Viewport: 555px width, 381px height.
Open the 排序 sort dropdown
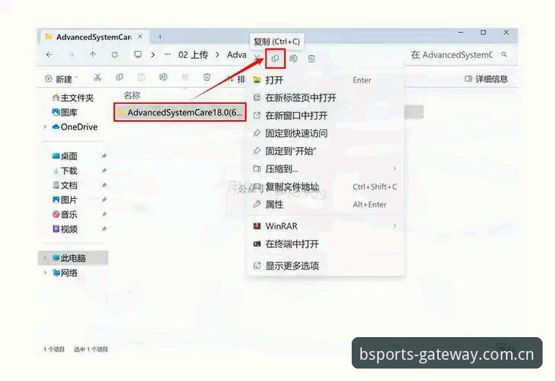[236, 79]
